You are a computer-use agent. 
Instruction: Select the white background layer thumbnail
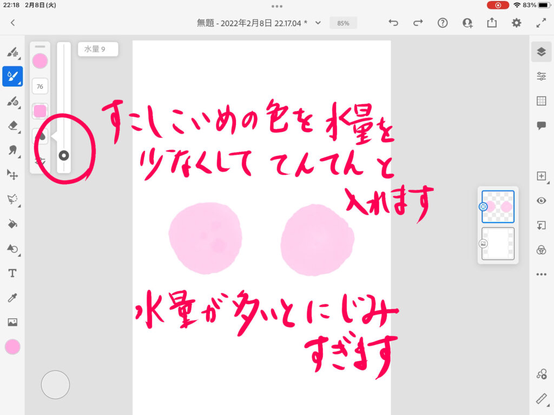click(x=498, y=244)
